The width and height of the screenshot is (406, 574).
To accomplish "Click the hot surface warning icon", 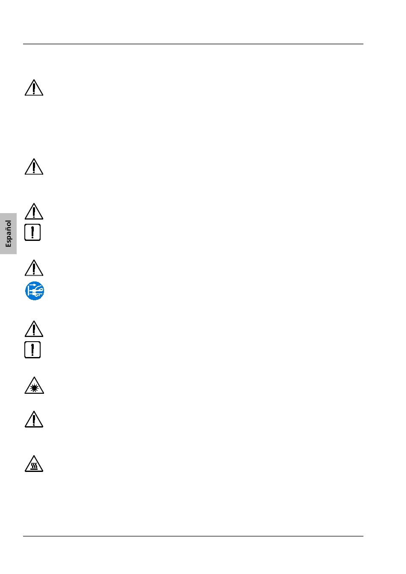I will click(x=34, y=464).
